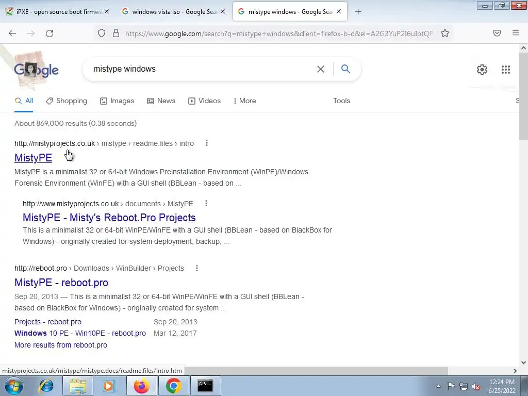528x396 pixels.
Task: Expand the More search categories menu
Action: 244,101
